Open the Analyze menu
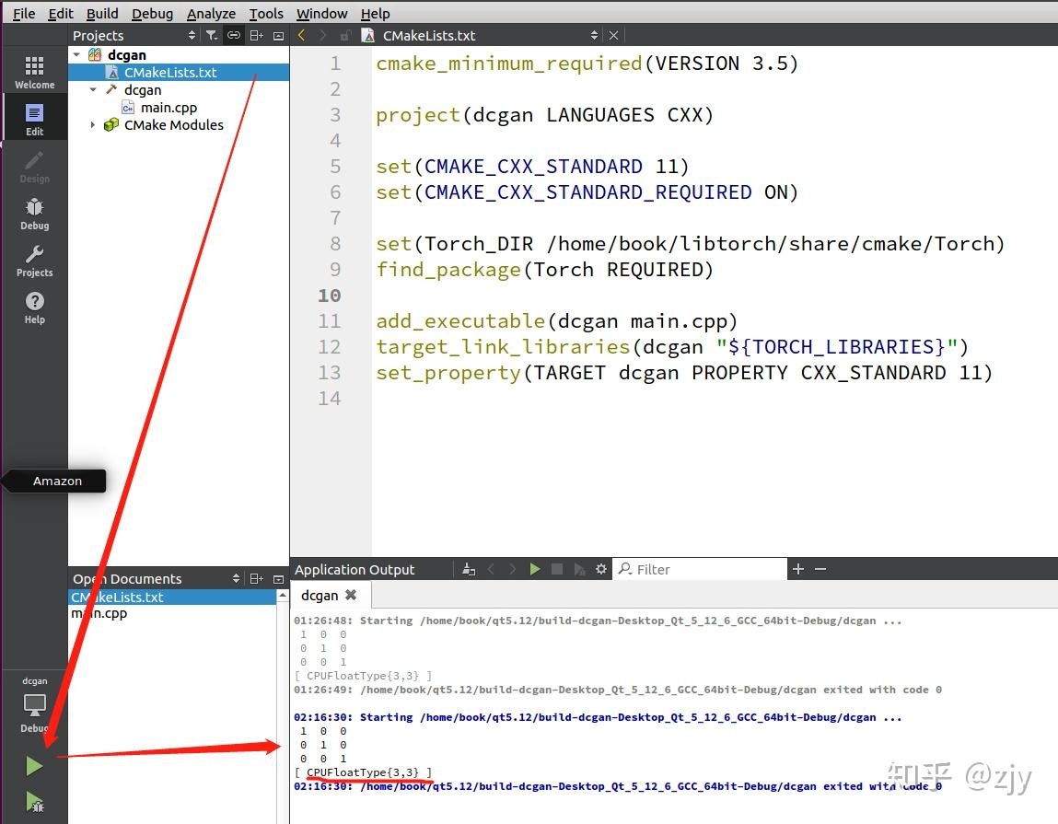Screen dimensions: 1058x824 tap(211, 14)
